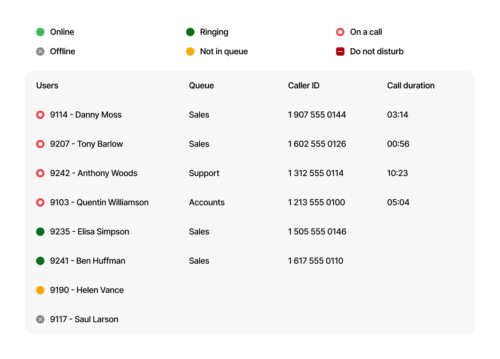500x359 pixels.
Task: Click the Not in queue legend label
Action: 224,51
